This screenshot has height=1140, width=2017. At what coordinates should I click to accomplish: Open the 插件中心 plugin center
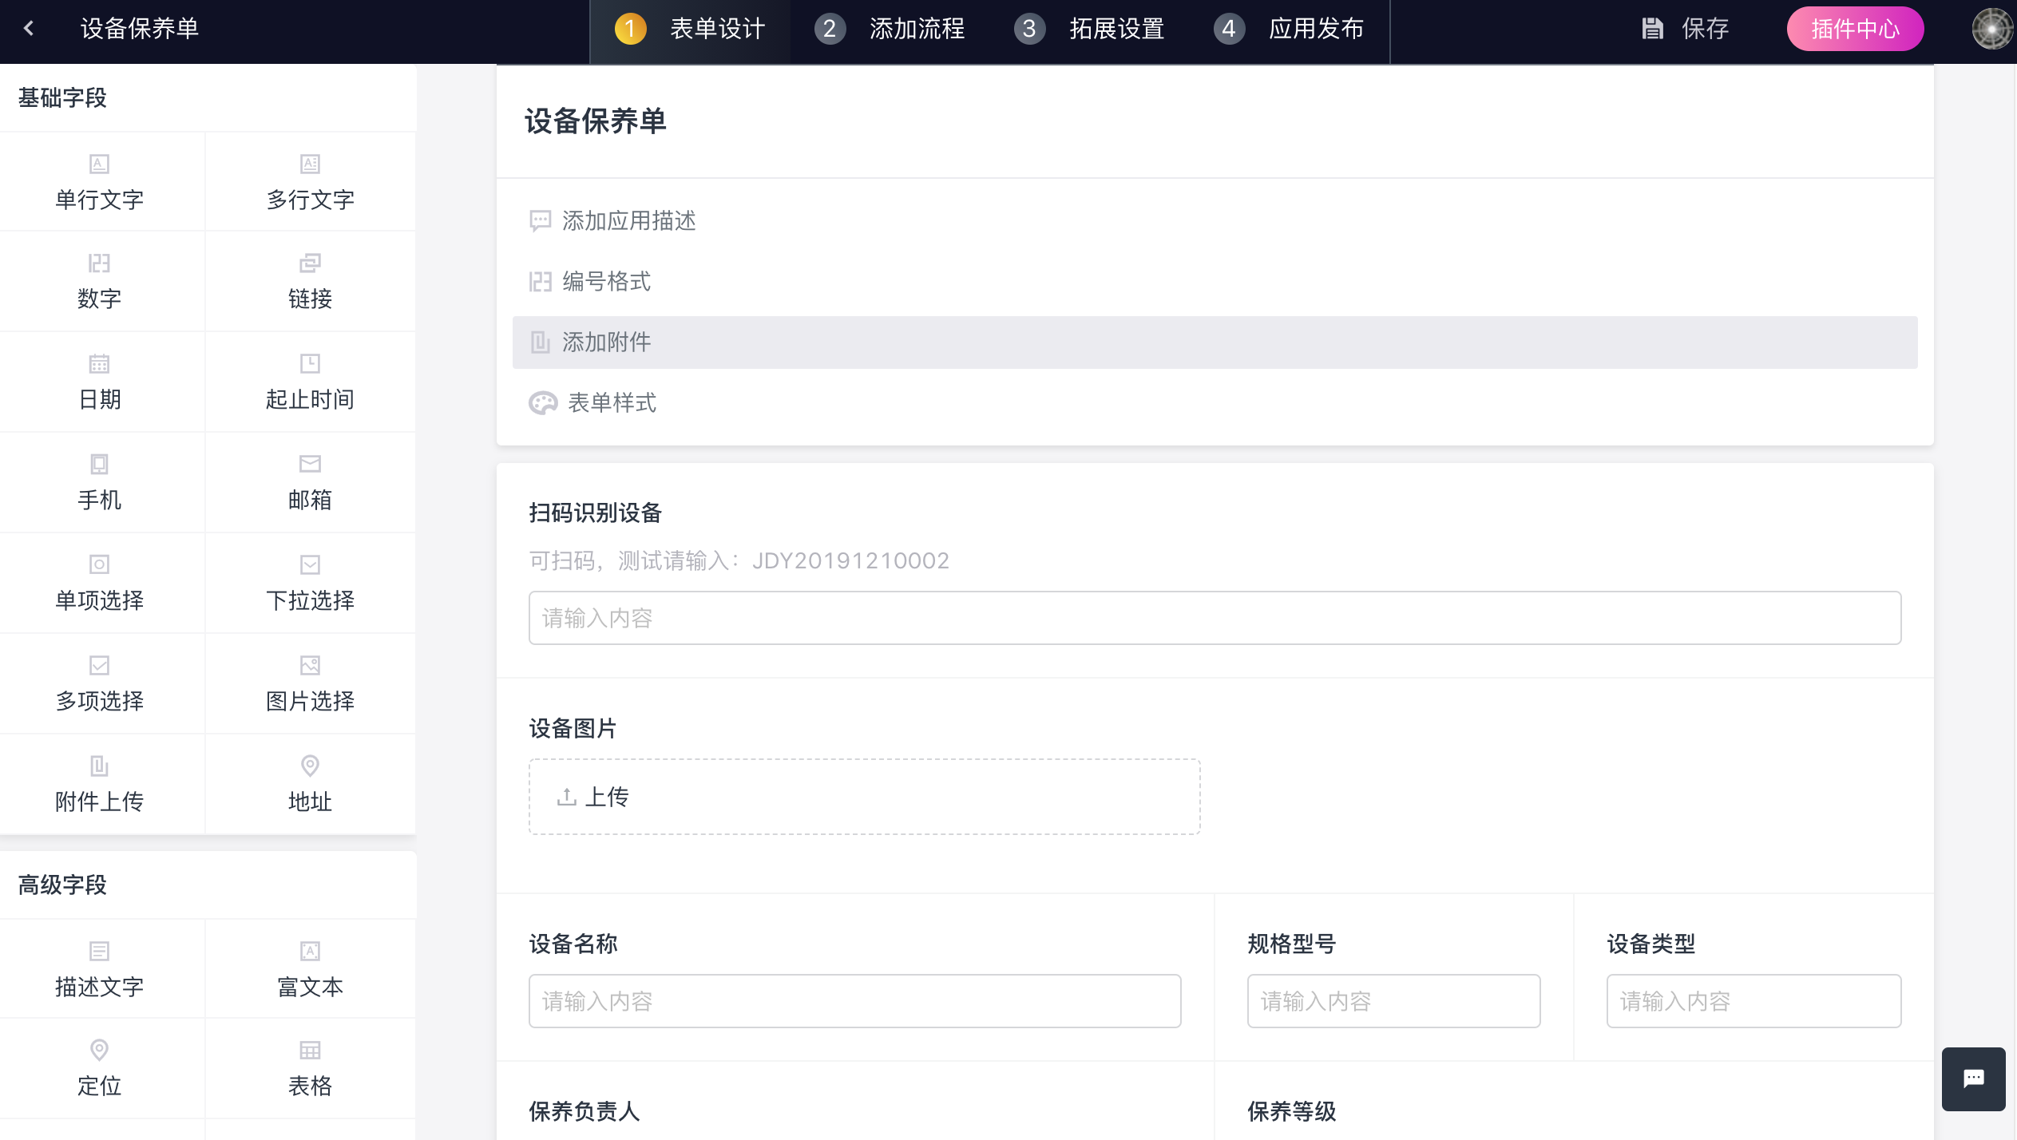(1854, 29)
